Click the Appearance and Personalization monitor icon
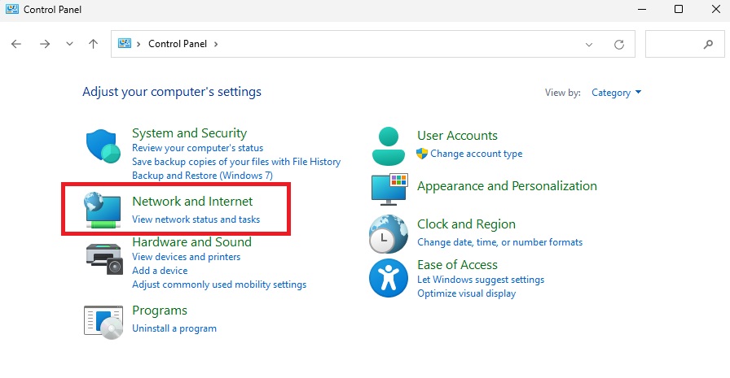 coord(389,189)
